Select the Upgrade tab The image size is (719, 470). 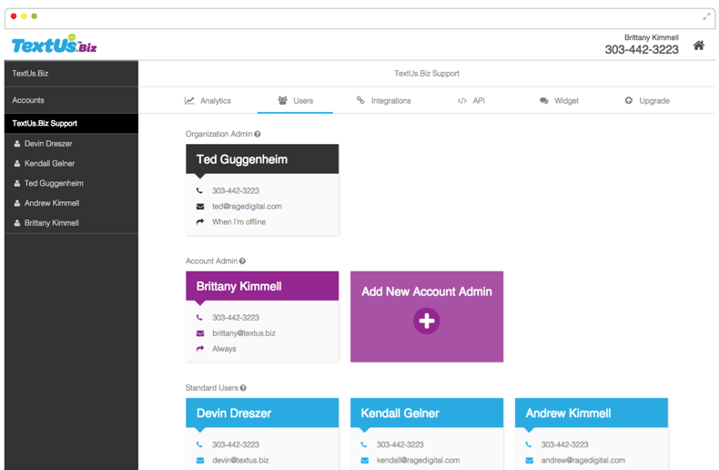(647, 100)
